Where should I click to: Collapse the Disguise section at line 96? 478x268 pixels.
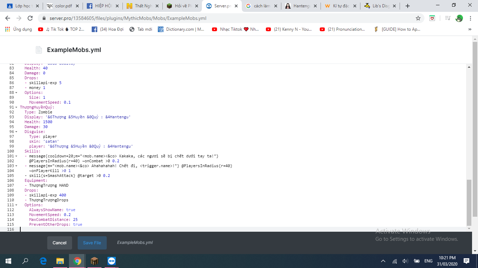[x=16, y=132]
